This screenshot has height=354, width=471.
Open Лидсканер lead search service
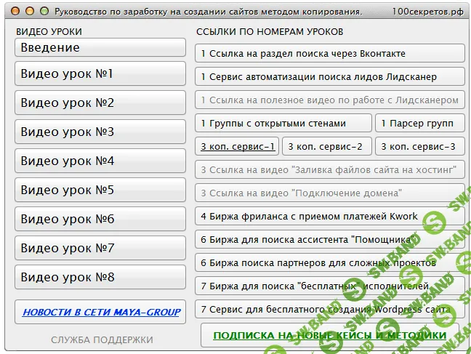(x=329, y=77)
